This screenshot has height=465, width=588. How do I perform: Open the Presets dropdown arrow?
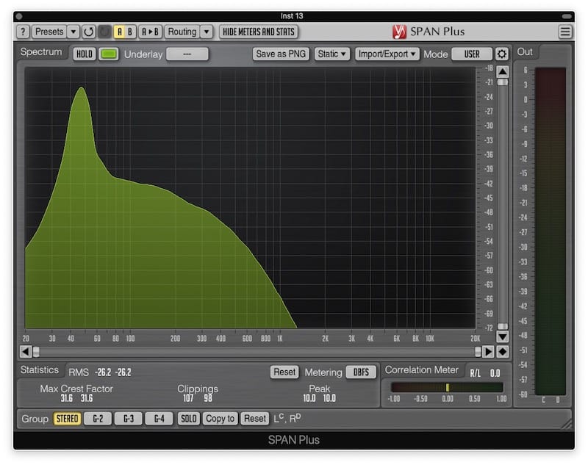tap(73, 32)
